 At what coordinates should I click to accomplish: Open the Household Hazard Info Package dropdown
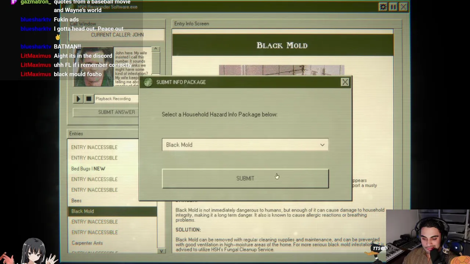click(x=245, y=145)
